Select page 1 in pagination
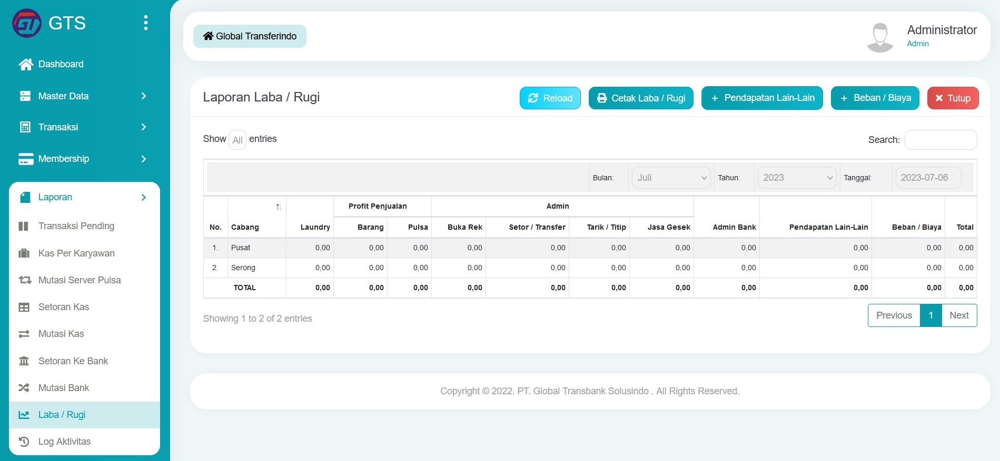 pyautogui.click(x=931, y=315)
